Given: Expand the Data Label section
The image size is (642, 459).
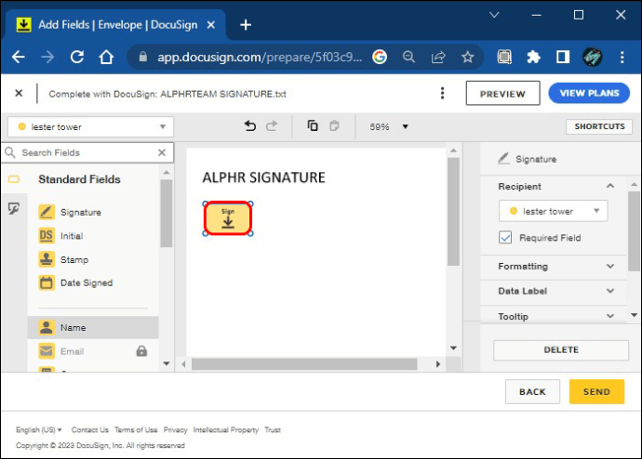Looking at the screenshot, I should click(610, 291).
